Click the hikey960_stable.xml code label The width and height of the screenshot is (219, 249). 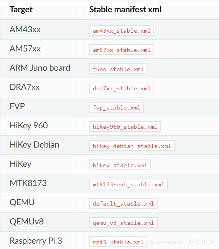pos(125,126)
